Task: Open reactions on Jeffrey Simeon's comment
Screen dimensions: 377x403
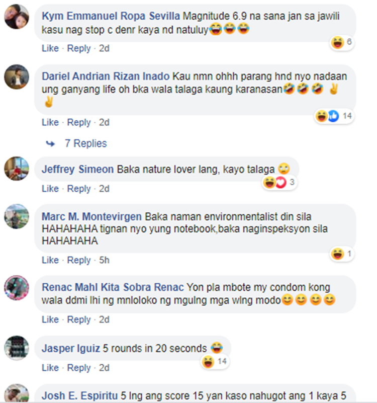Action: click(x=279, y=183)
